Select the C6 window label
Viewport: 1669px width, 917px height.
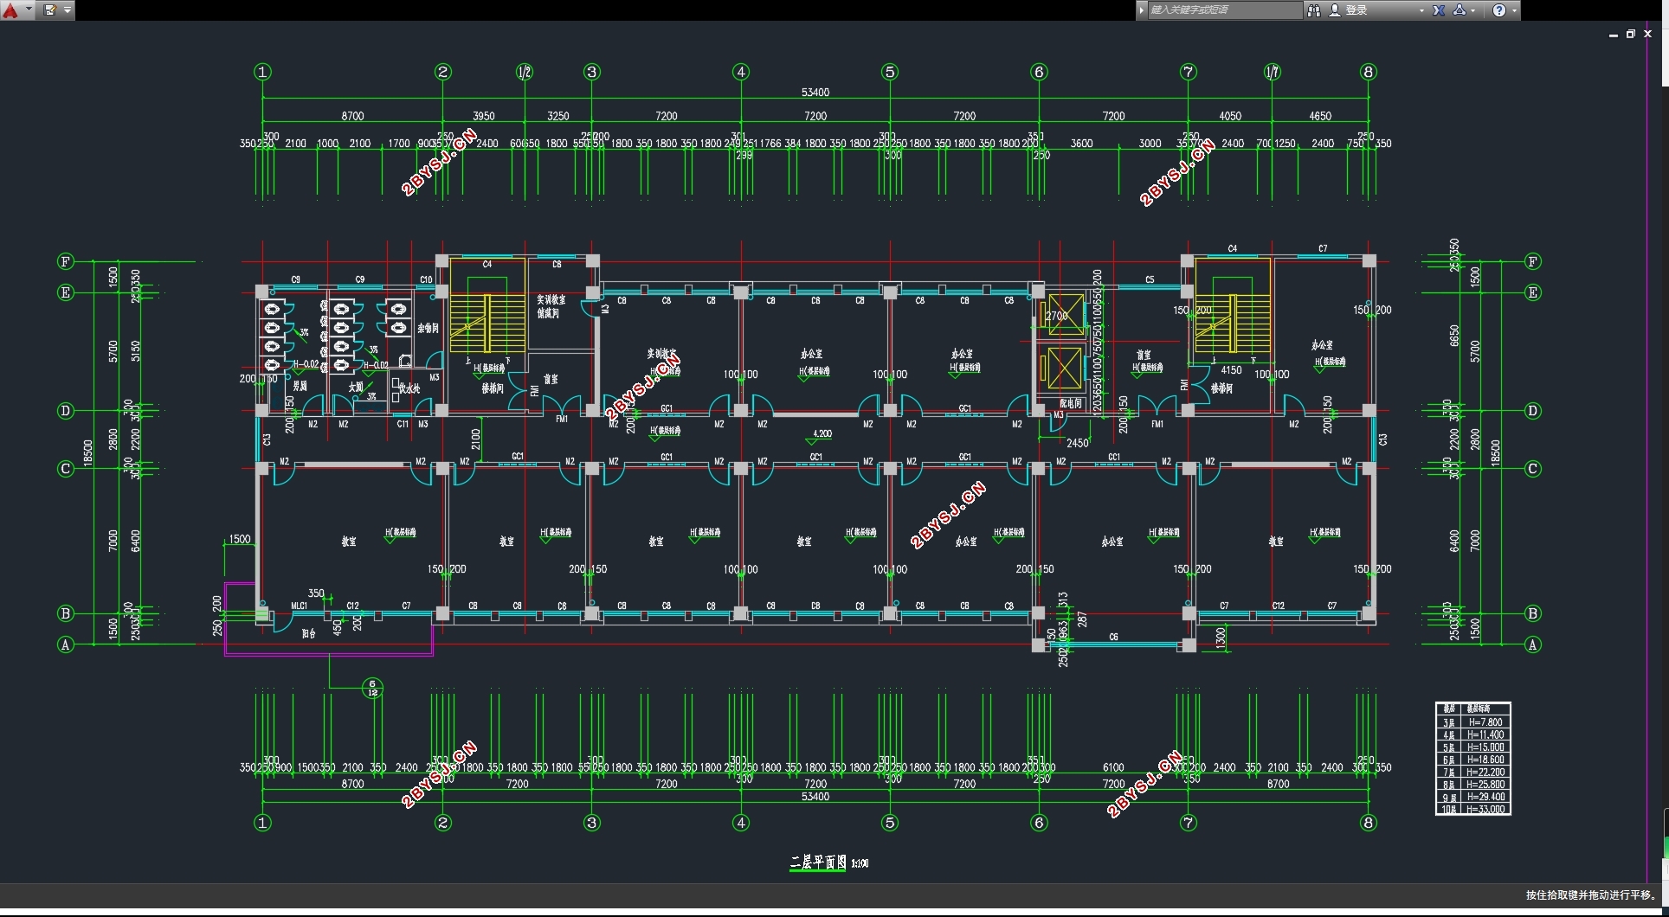click(1114, 637)
